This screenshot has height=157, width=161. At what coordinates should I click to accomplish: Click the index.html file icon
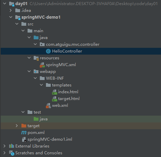point(54,92)
